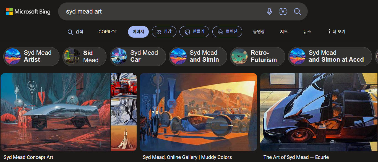Select 'Syd Mead and Simon at Accd' chip
Image resolution: width=378 pixels, height=162 pixels.
330,56
